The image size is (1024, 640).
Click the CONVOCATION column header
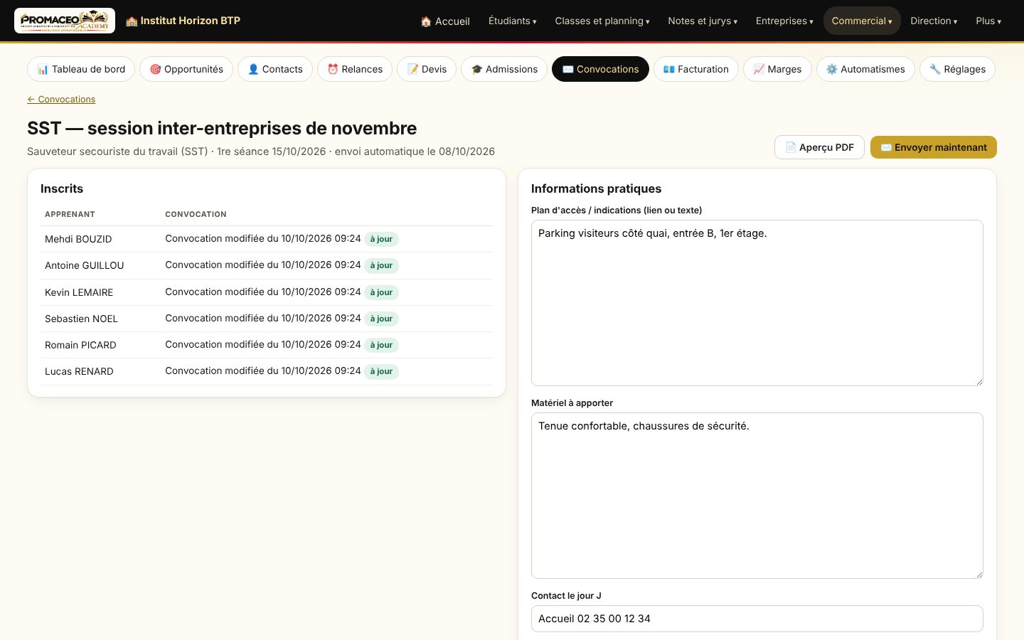click(x=196, y=214)
